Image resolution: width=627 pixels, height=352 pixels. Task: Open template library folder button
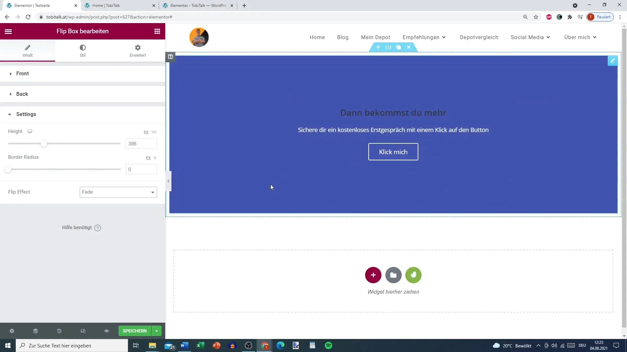[x=394, y=275]
